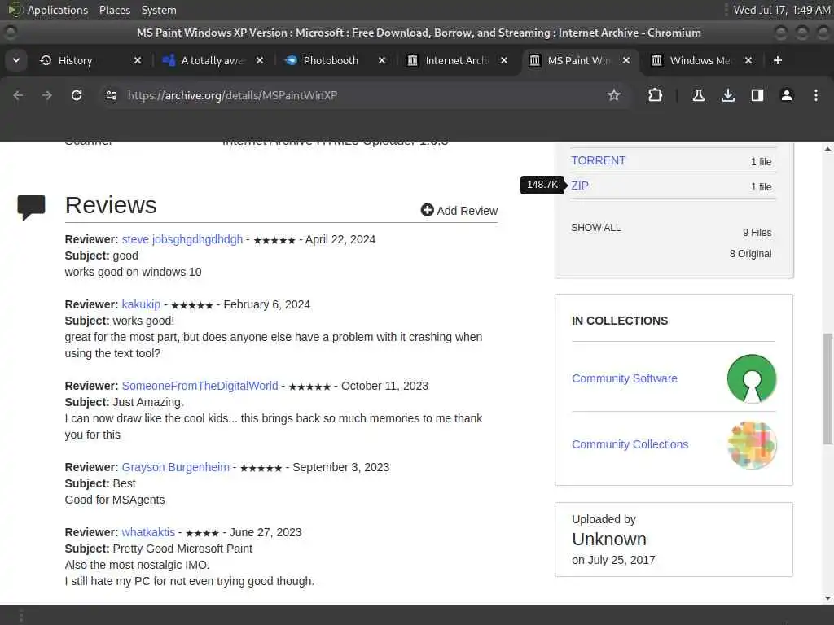834x625 pixels.
Task: Click the '1 file' text beside TORRENT
Action: click(x=762, y=162)
